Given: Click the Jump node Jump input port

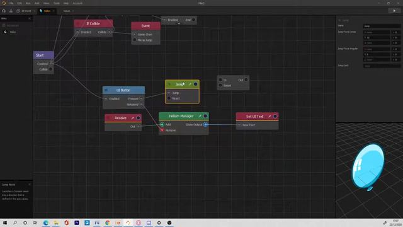Looking at the screenshot, I should [169, 93].
